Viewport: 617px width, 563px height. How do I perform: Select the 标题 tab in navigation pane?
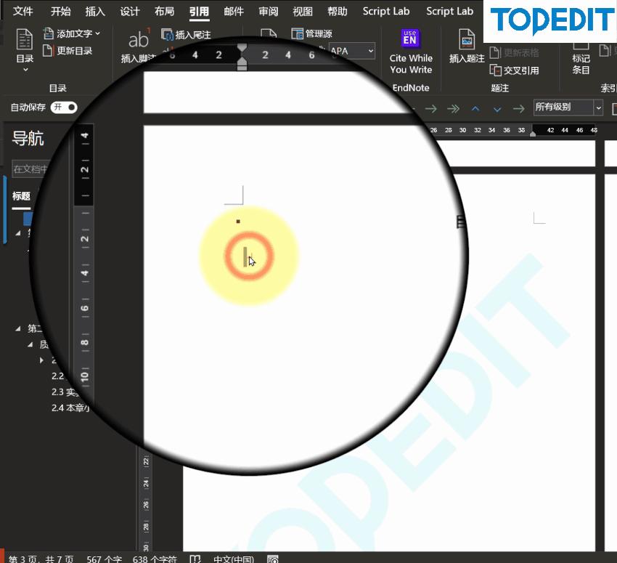21,196
